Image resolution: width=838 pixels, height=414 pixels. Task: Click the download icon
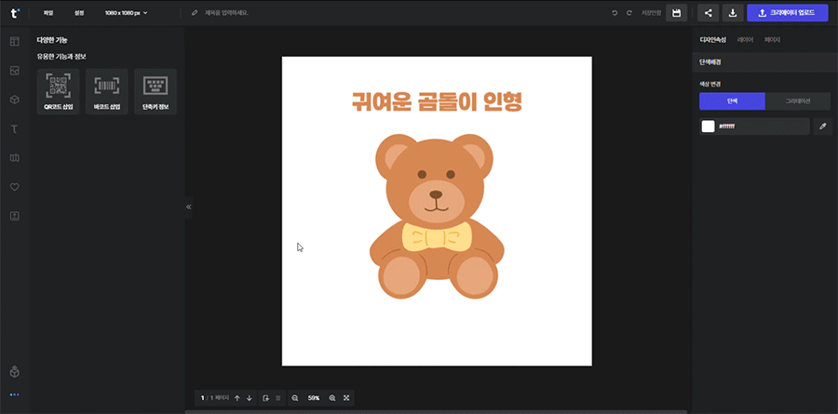(x=733, y=13)
